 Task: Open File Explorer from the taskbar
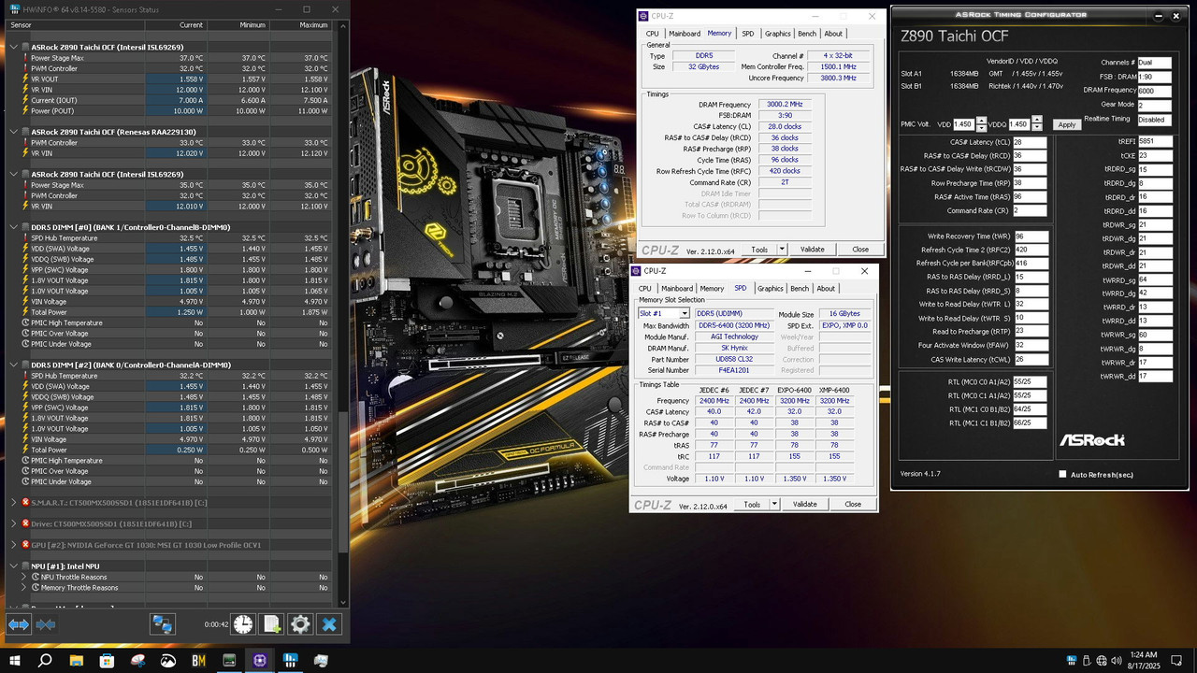click(77, 660)
